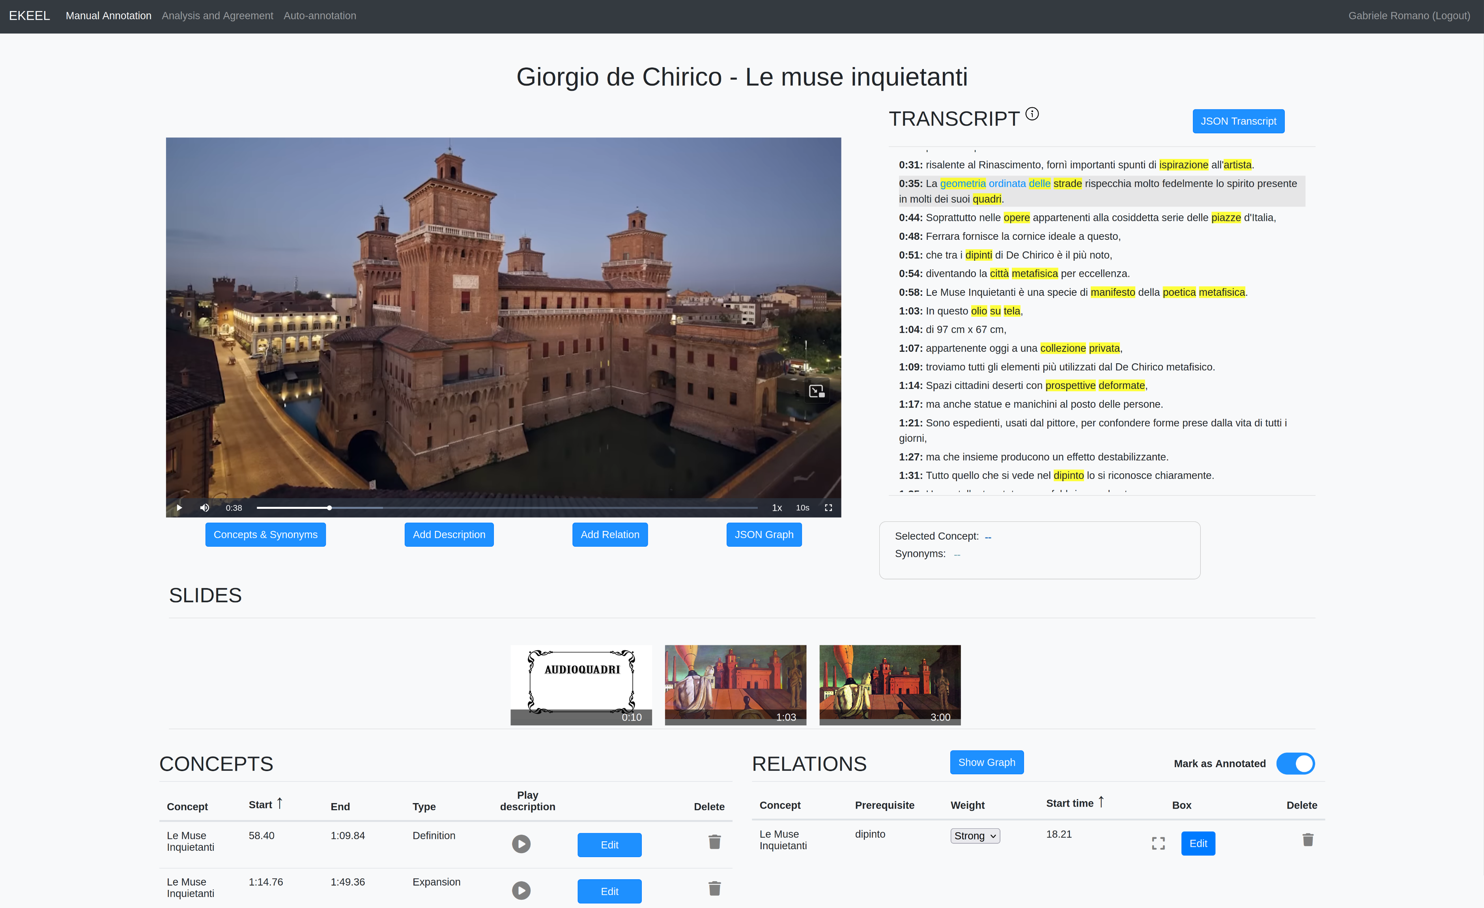Delete the Definition concept row
Screen dimensions: 1484x908
coord(714,842)
